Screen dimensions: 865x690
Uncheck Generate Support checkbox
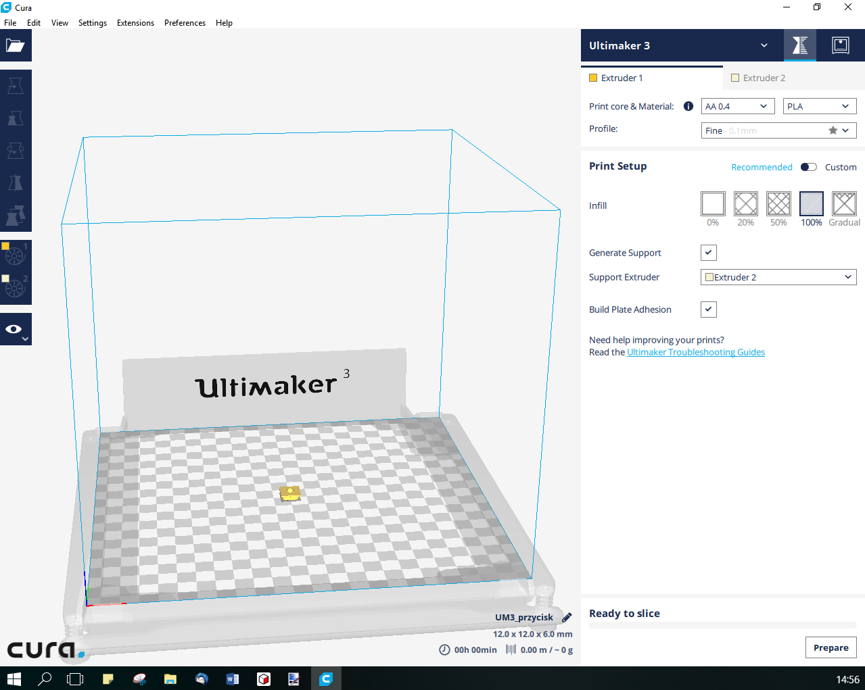click(x=709, y=253)
